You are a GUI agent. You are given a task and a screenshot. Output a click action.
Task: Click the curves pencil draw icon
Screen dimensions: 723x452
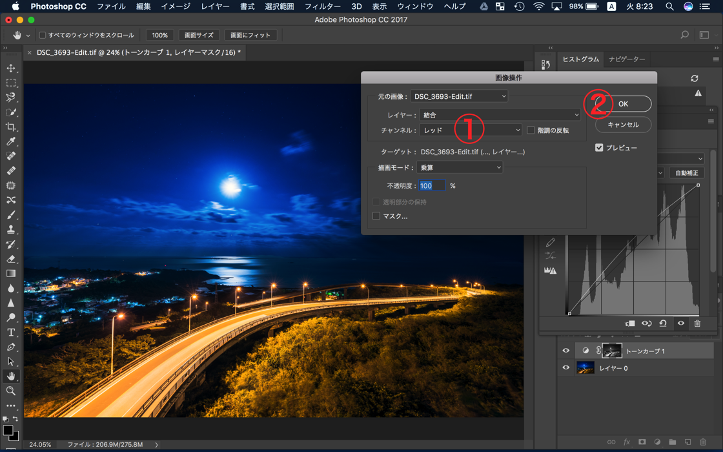coord(551,243)
